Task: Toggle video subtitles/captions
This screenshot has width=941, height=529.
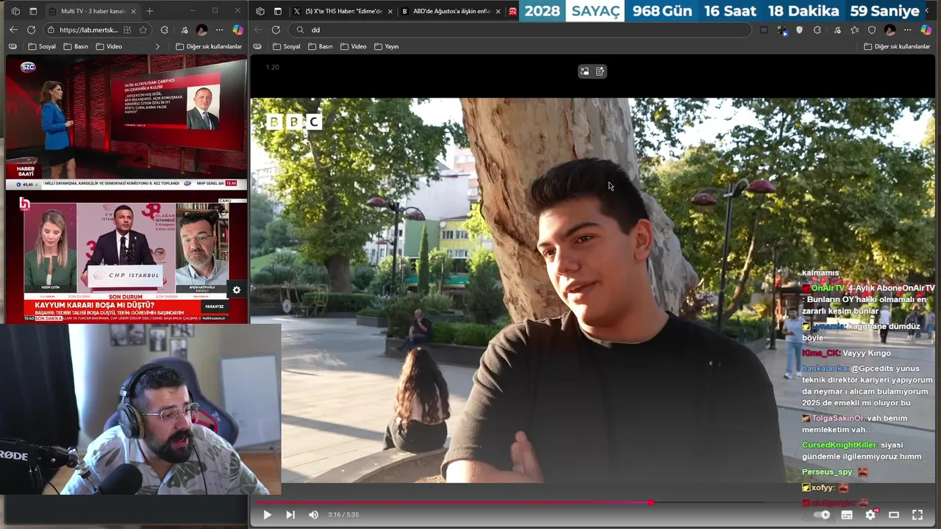Action: [x=847, y=515]
